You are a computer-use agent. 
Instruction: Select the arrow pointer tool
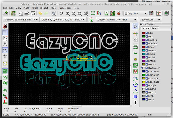tap(135, 26)
